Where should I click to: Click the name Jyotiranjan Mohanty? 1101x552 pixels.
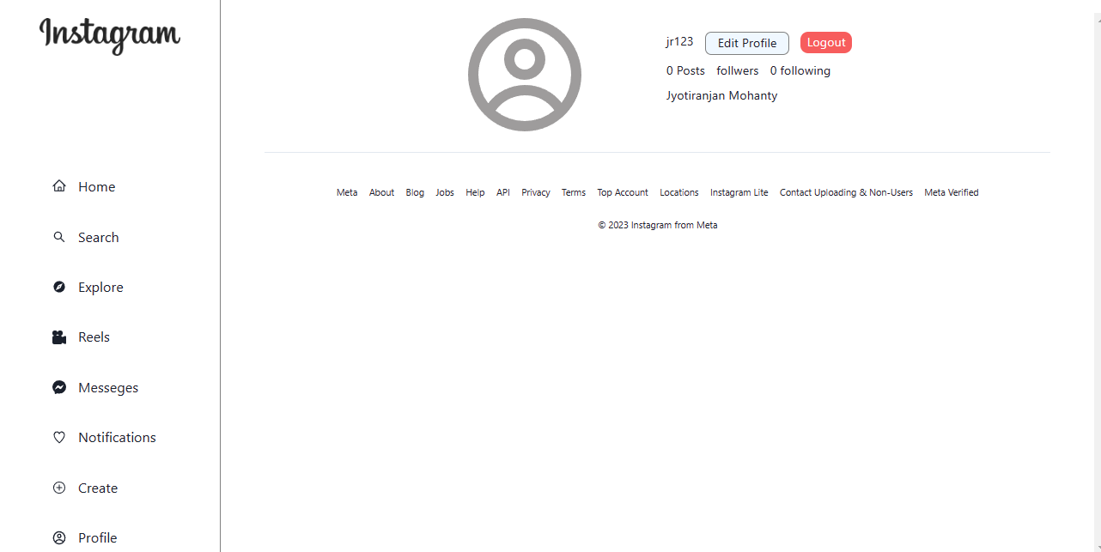(x=722, y=95)
